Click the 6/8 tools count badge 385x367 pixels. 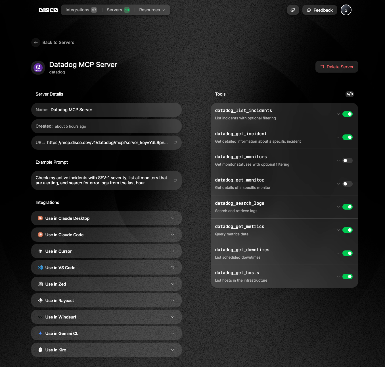(x=350, y=94)
